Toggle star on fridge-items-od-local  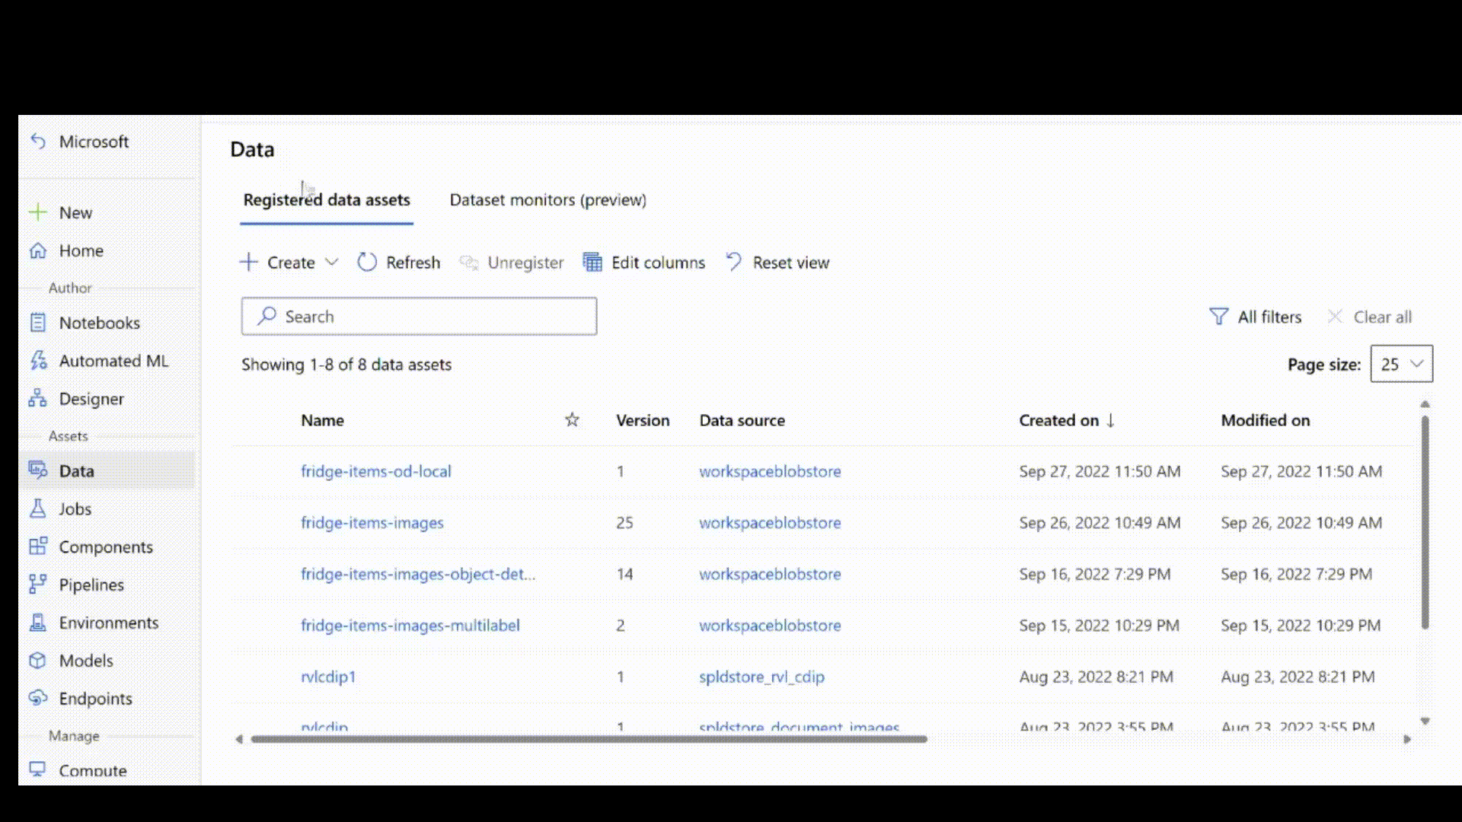coord(570,470)
